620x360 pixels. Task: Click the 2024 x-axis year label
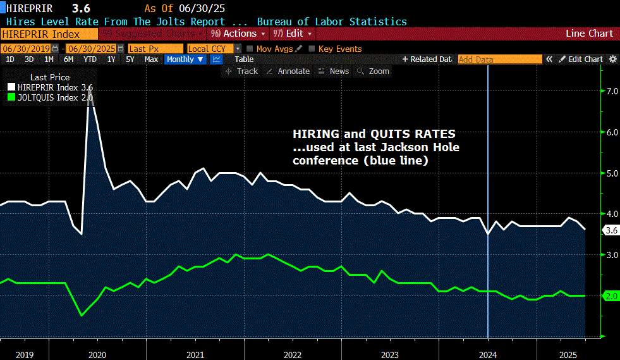click(487, 355)
